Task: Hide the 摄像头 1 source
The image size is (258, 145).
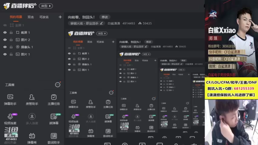Action: coord(5,47)
